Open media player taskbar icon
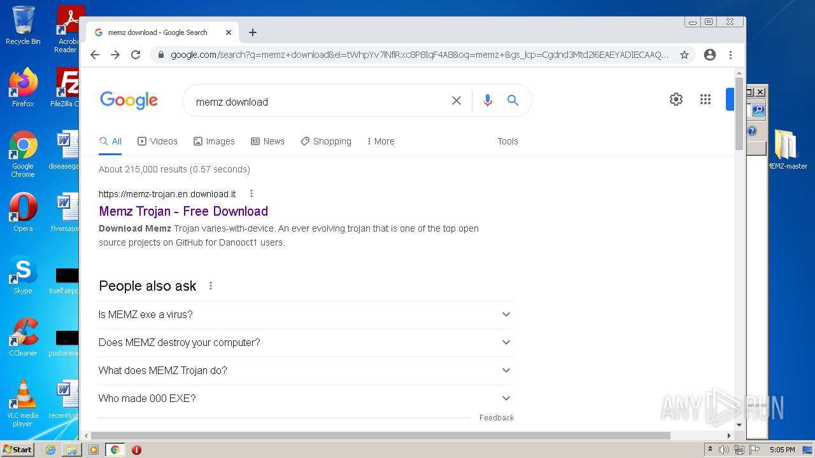Image resolution: width=815 pixels, height=458 pixels. [x=93, y=450]
